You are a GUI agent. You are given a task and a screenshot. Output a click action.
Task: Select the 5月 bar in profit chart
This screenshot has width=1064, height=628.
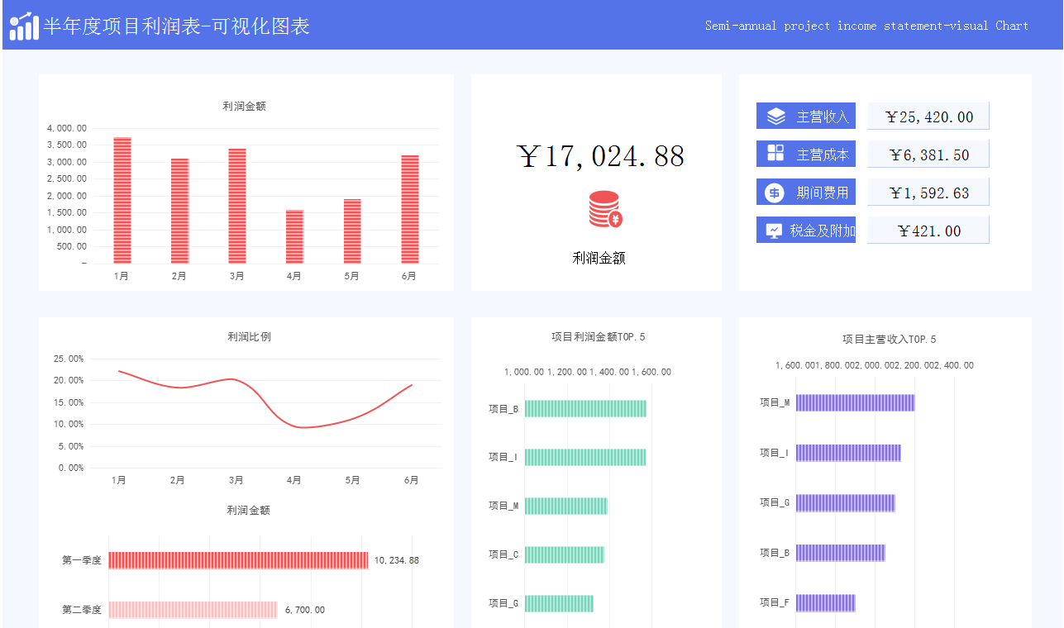[352, 231]
